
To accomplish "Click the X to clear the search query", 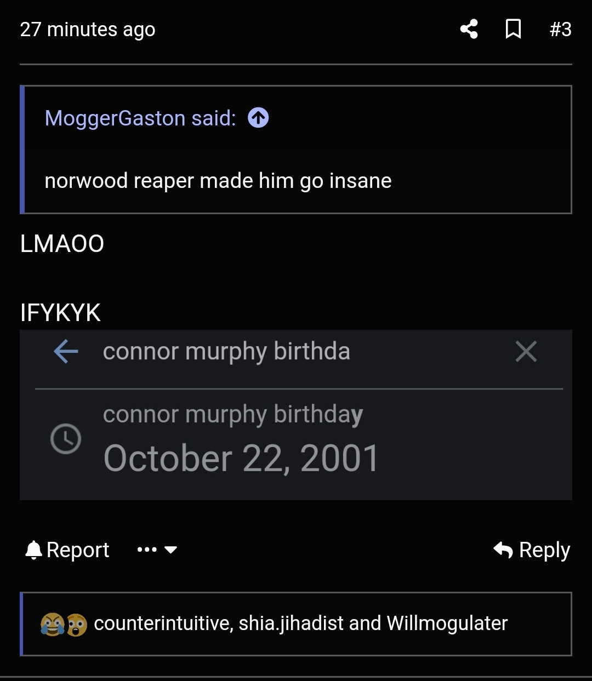I will coord(525,352).
